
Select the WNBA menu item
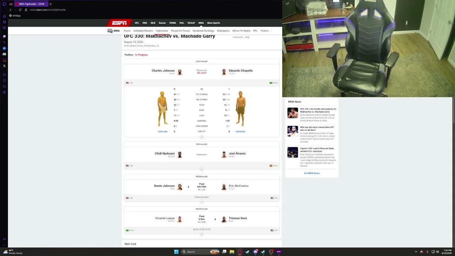(x=173, y=23)
